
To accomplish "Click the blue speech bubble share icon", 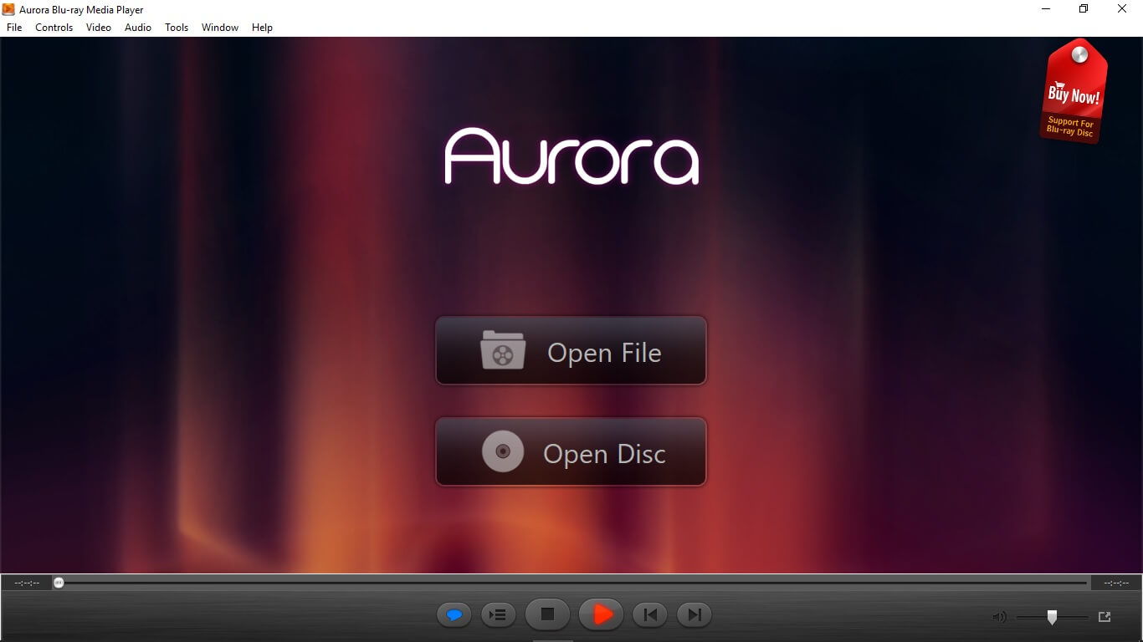I will (x=454, y=615).
